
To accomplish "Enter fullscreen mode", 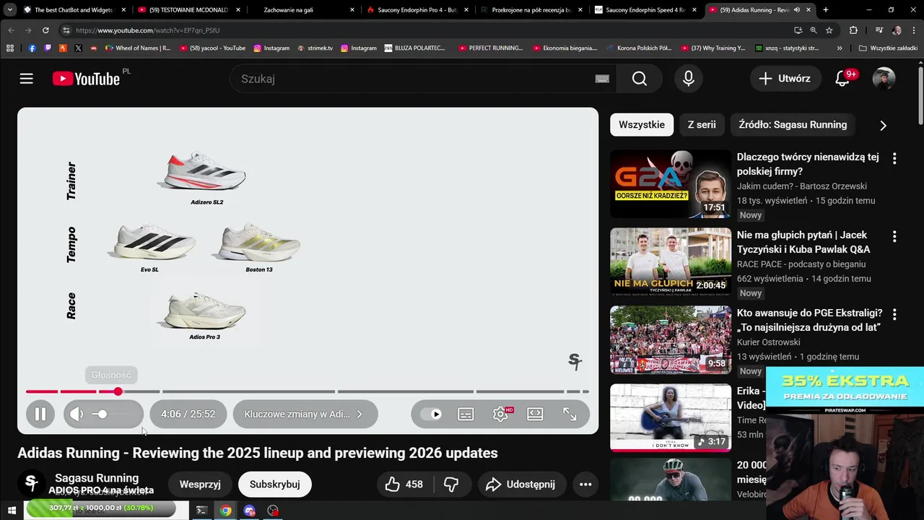I will 570,414.
